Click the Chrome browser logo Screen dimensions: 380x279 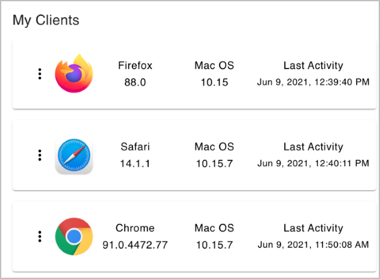click(74, 237)
